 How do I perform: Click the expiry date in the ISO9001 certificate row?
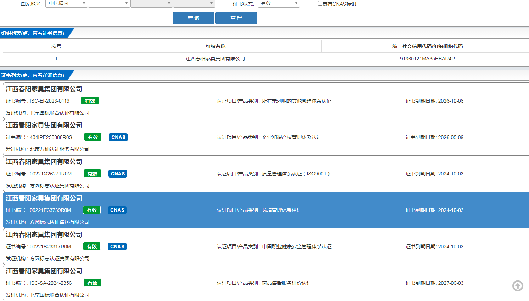(451, 174)
